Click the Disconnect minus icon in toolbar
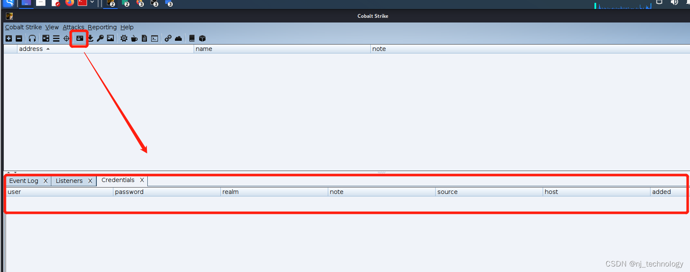This screenshot has width=690, height=272. click(19, 39)
